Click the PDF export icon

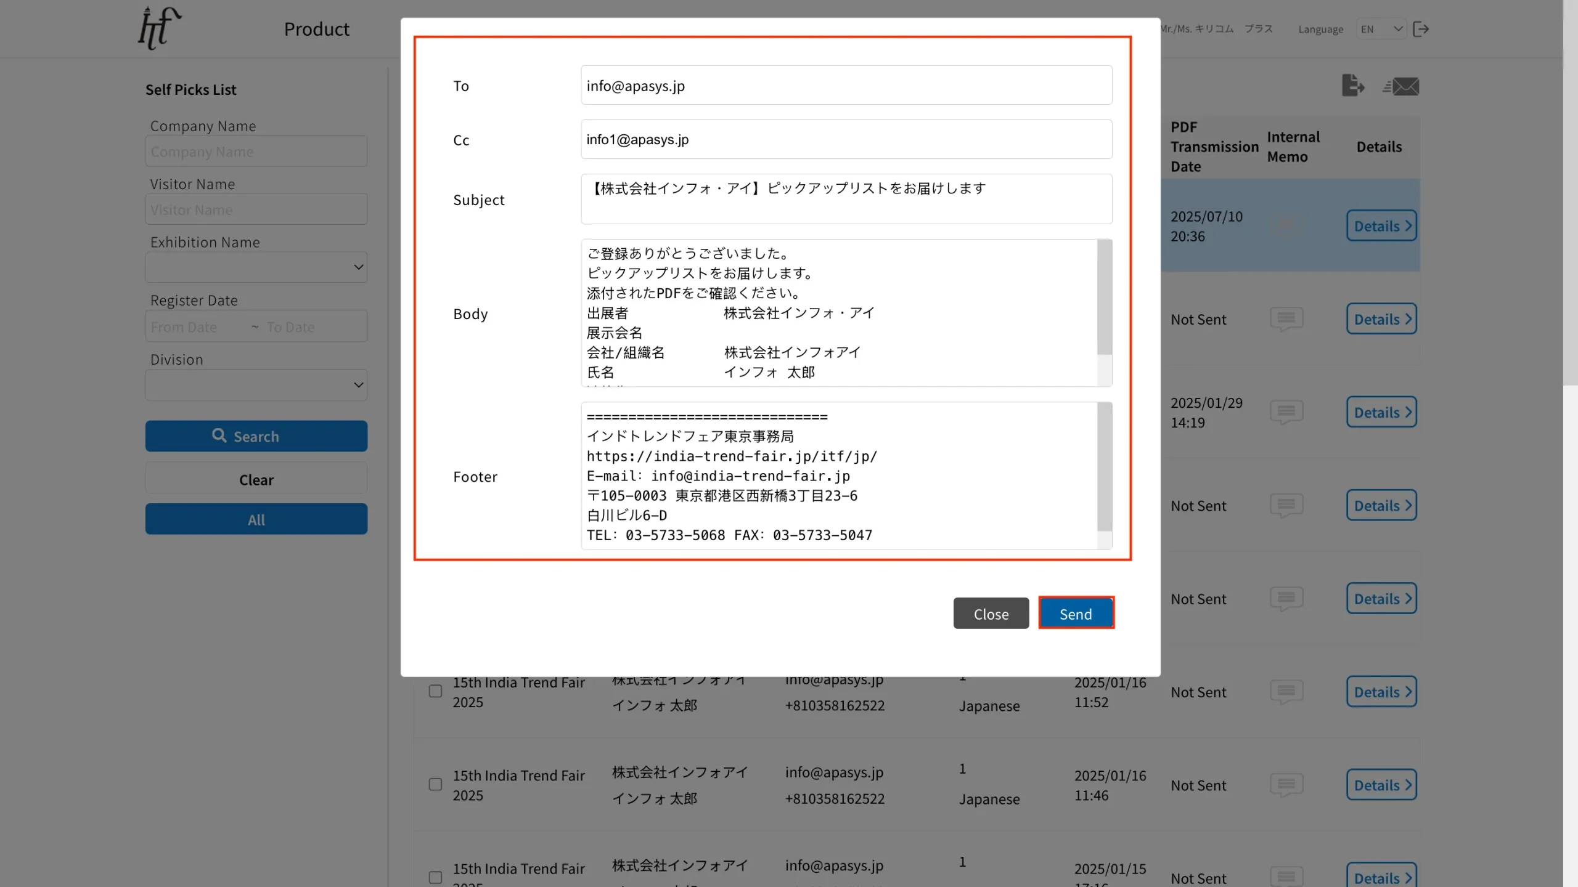1352,86
